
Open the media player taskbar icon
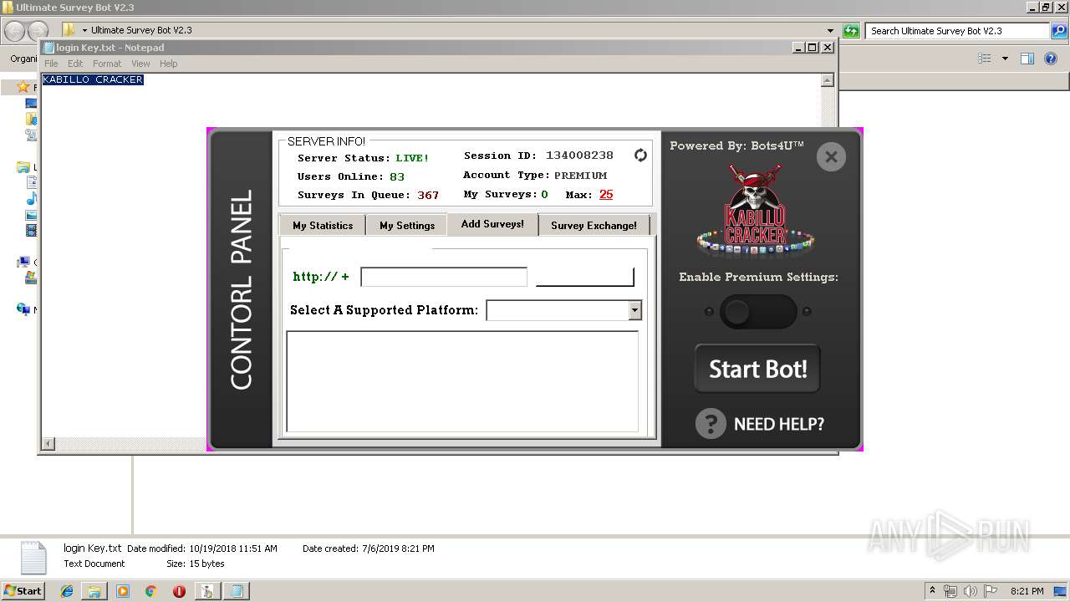123,591
